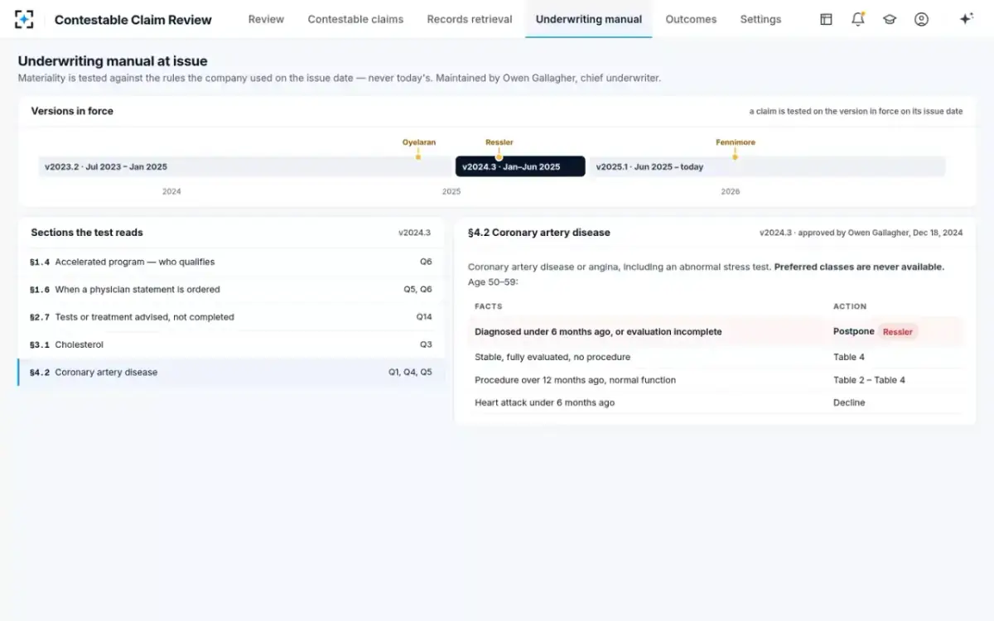The image size is (994, 621).
Task: Click the Oyelaran claim marker on timeline
Action: coord(418,147)
